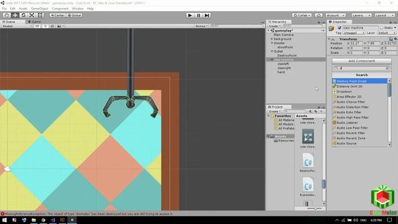
Task: Step one frame forward
Action: (x=207, y=15)
